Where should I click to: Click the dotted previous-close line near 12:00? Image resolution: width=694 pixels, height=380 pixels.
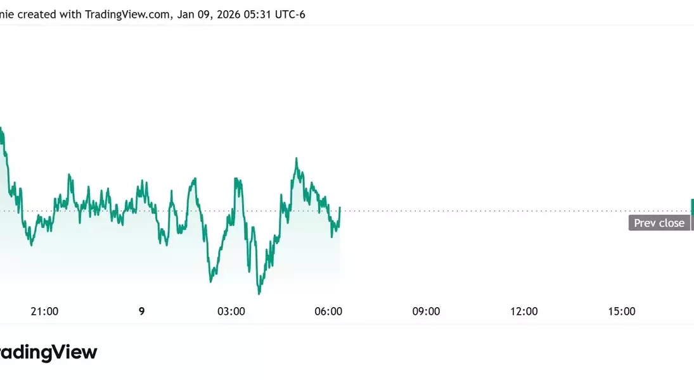click(524, 211)
